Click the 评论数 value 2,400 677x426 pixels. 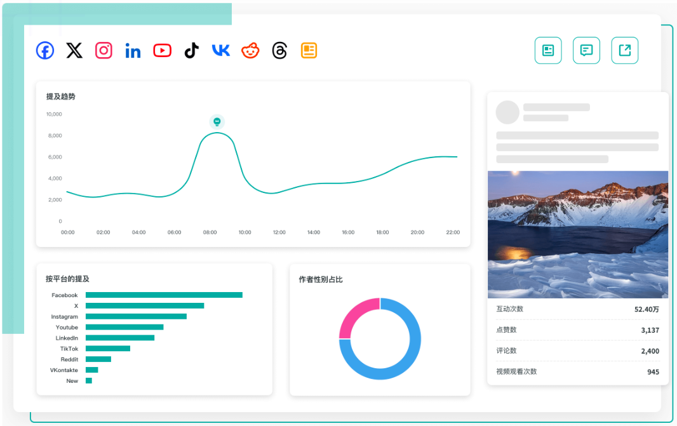coord(650,351)
